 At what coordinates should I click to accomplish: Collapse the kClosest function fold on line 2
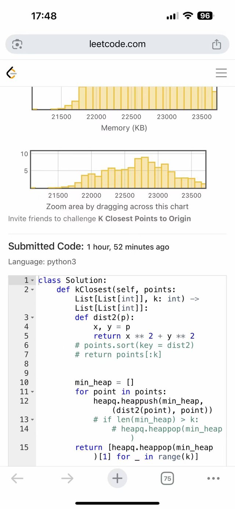pos(32,290)
